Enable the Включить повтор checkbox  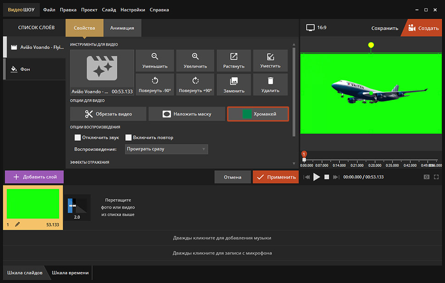pos(129,138)
